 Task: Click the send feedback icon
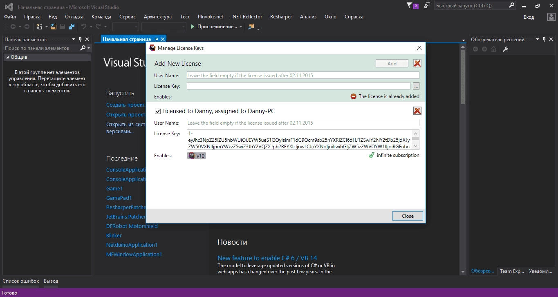tap(427, 6)
